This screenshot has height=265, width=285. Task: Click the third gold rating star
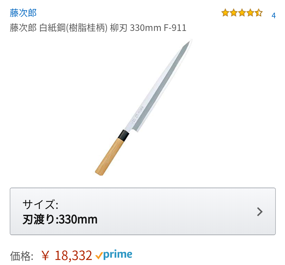click(x=242, y=13)
